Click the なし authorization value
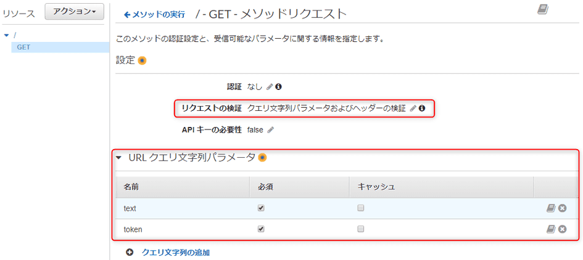 pos(255,87)
